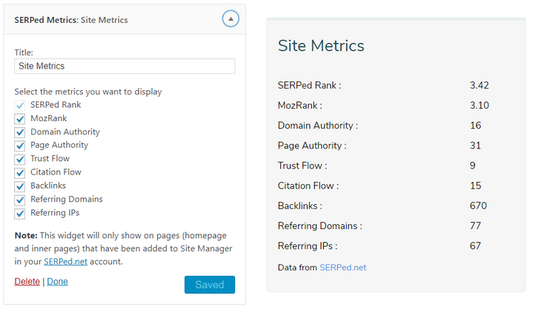Select the Page Authority value 31
This screenshot has width=541, height=309.
coord(476,145)
